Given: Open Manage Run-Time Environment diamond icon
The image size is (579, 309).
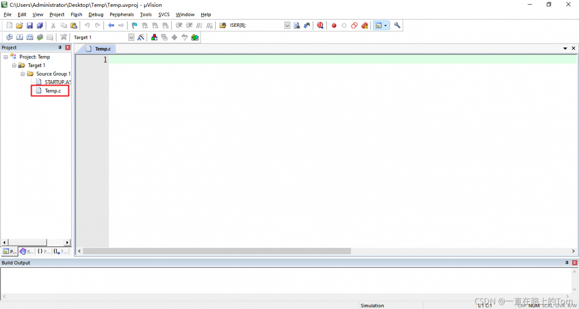Looking at the screenshot, I should (x=175, y=37).
